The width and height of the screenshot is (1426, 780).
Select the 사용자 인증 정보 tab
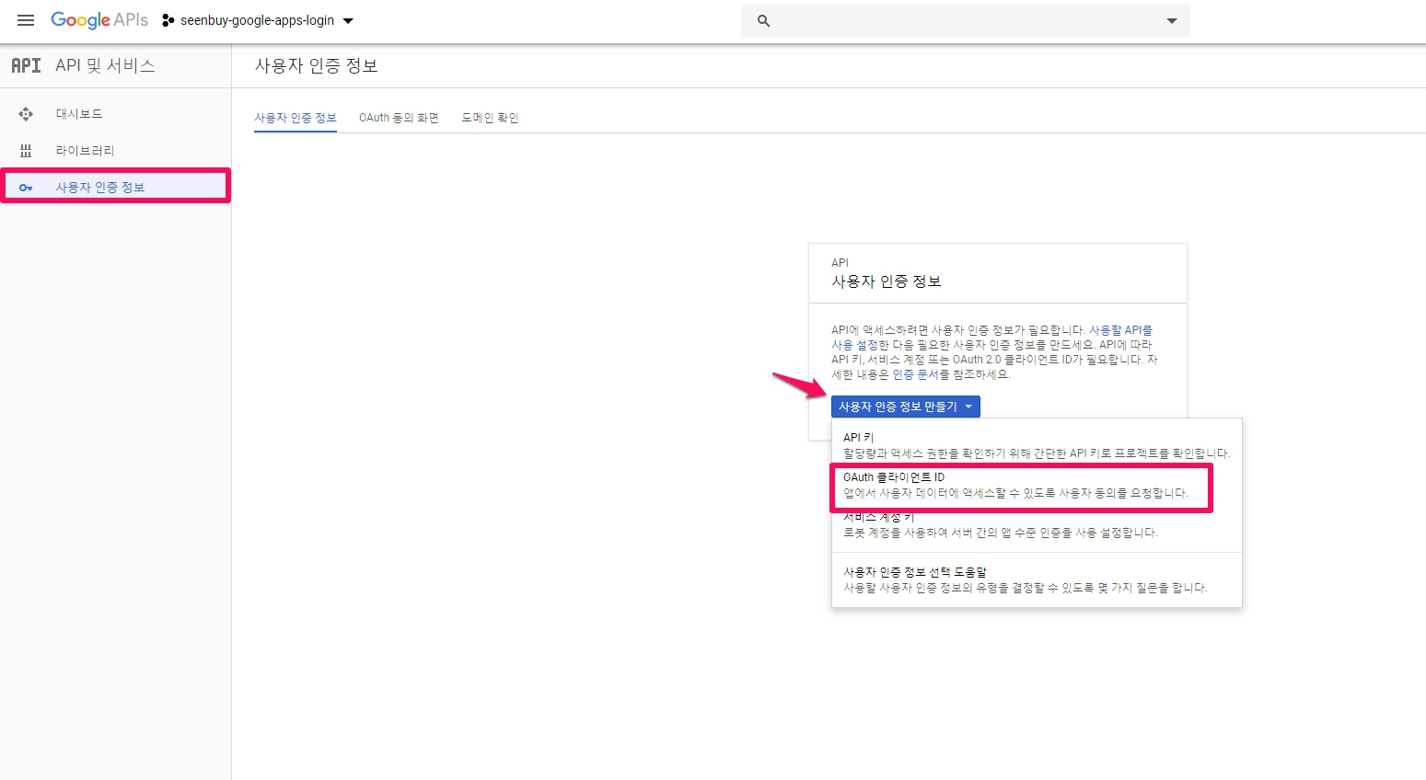(296, 118)
